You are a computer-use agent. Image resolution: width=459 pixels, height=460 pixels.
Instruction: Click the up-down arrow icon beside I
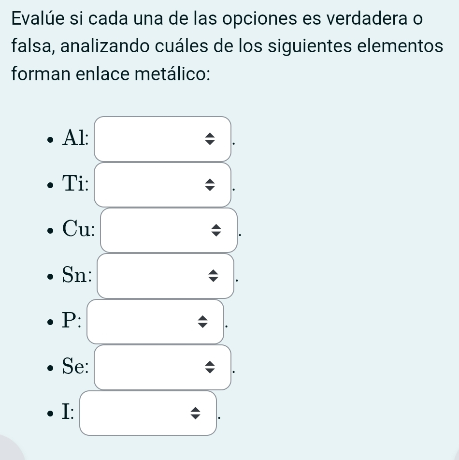point(195,413)
